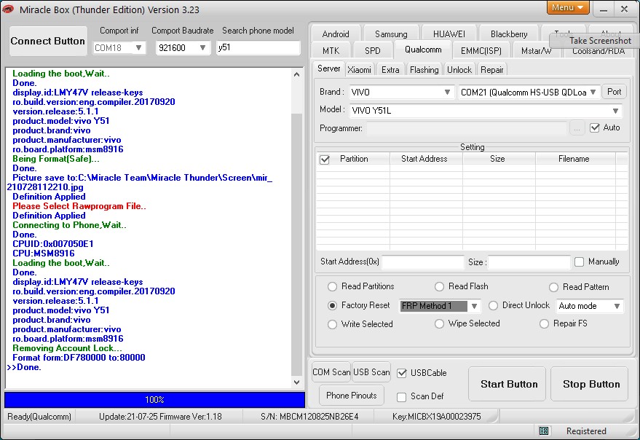Click the Start Address(0x) input field

(423, 262)
